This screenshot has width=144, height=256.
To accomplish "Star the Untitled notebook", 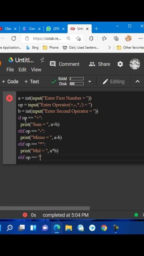I will pos(42,60).
